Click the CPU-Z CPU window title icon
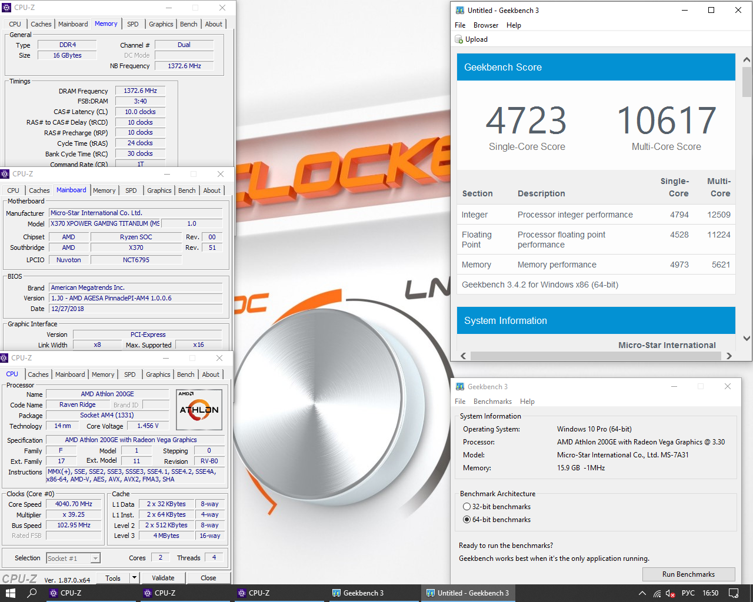753x602 pixels. point(4,357)
